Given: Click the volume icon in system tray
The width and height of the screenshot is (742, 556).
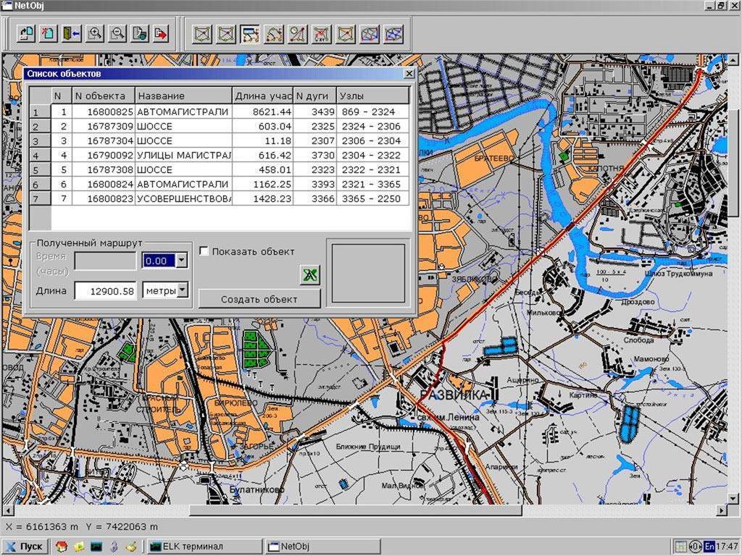Looking at the screenshot, I should pyautogui.click(x=695, y=546).
